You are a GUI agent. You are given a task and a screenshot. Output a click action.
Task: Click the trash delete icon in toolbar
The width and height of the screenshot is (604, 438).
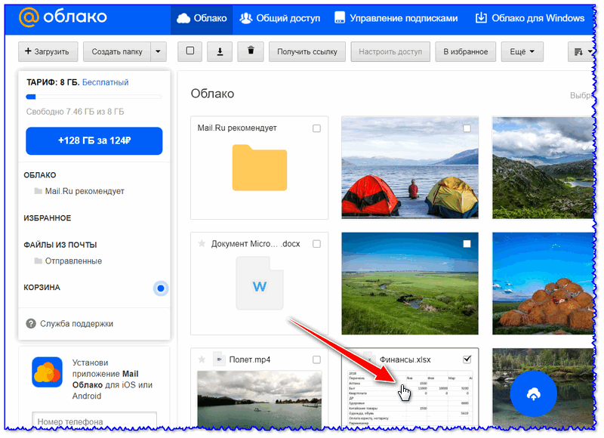tap(251, 51)
